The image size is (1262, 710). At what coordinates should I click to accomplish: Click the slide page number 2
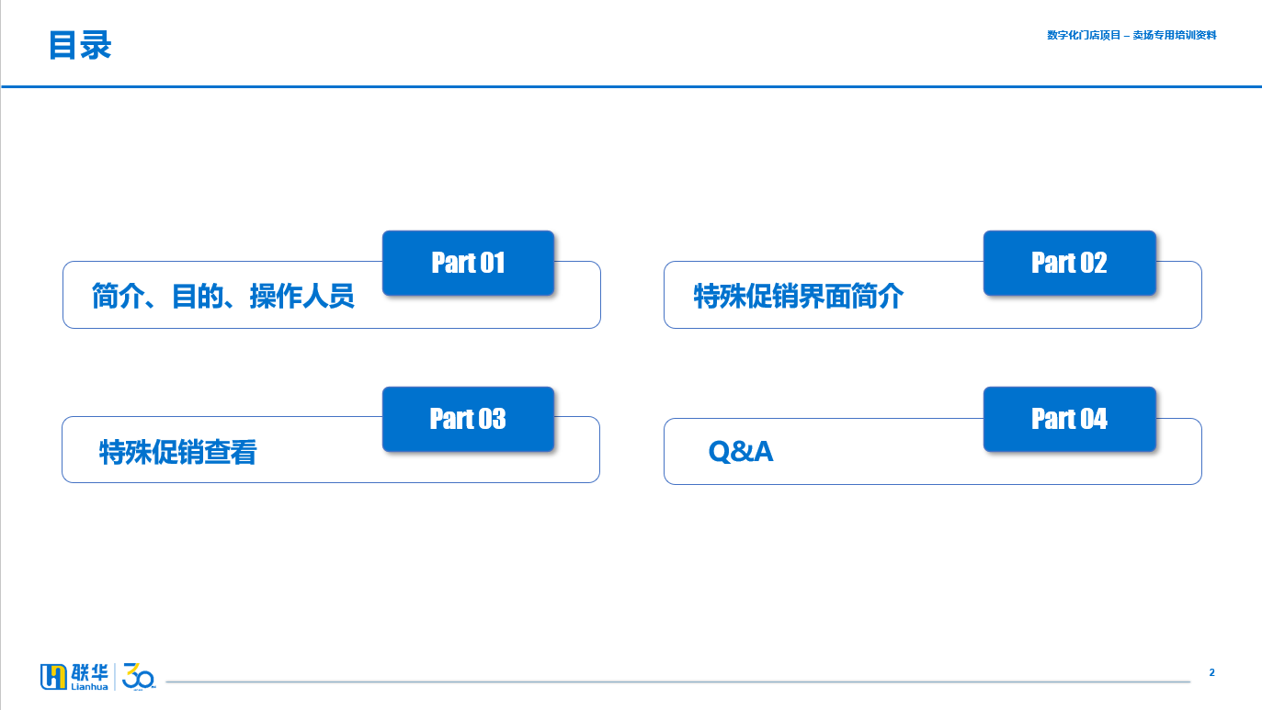point(1211,672)
